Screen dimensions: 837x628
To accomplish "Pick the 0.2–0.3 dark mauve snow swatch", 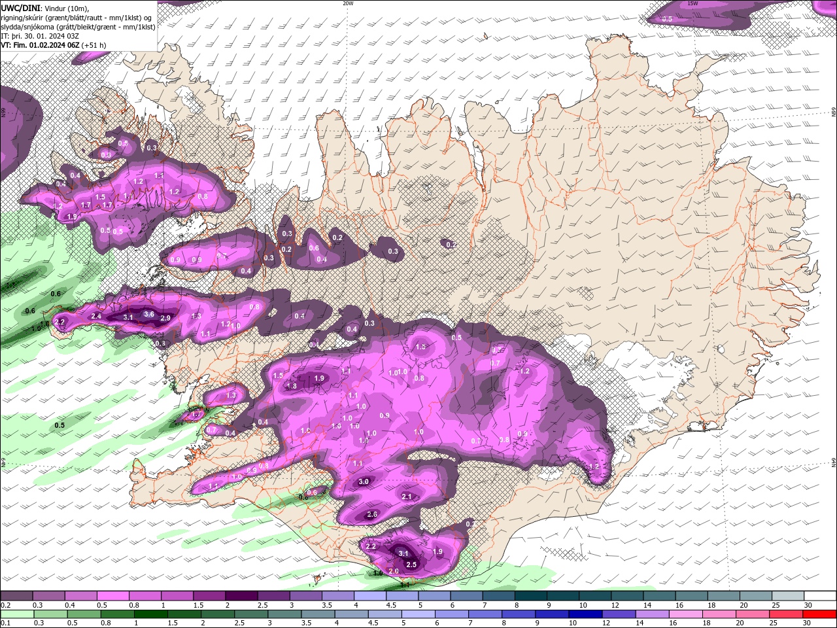I will [x=16, y=597].
